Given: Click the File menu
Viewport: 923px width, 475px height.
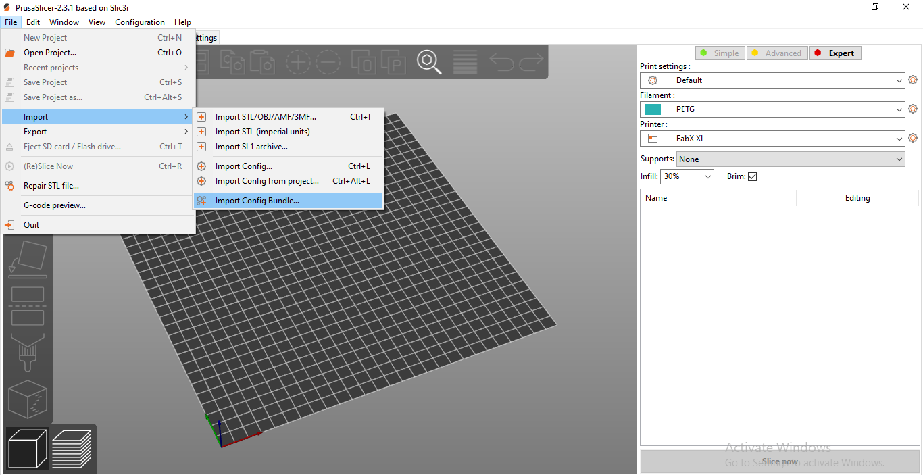Looking at the screenshot, I should [11, 22].
